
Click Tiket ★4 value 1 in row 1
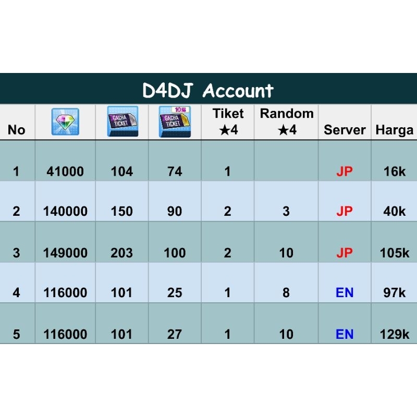pos(227,171)
